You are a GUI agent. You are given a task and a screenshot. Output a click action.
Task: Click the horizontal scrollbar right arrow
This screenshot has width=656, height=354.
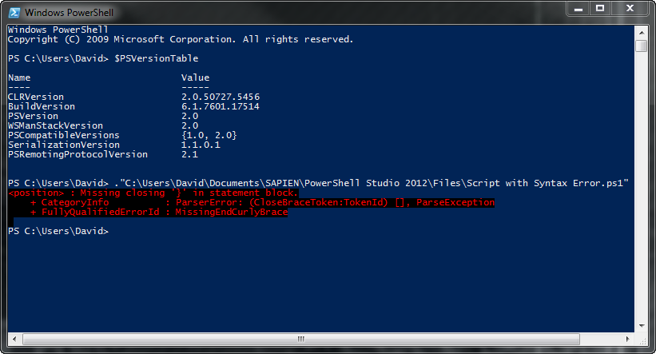628,339
